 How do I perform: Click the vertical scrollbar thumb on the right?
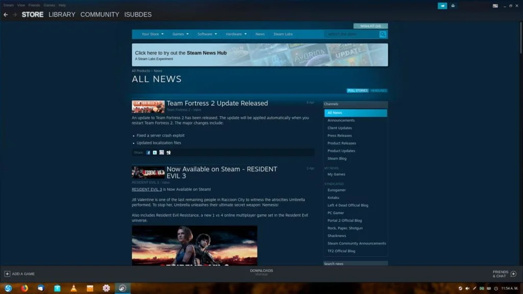coord(520,37)
